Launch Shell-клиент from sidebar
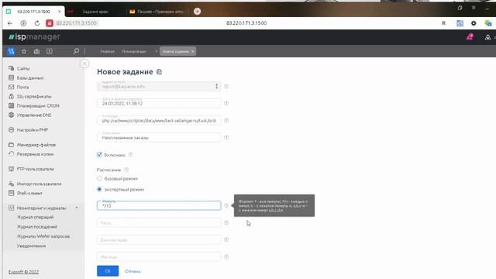Viewport: 496px width, 279px height. [x=29, y=193]
